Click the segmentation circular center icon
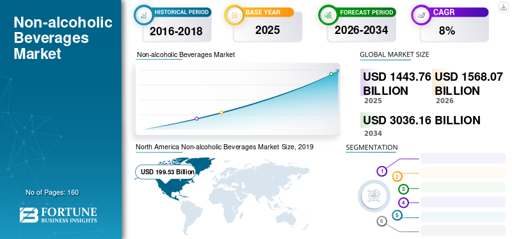512x239 pixels. pos(374,195)
